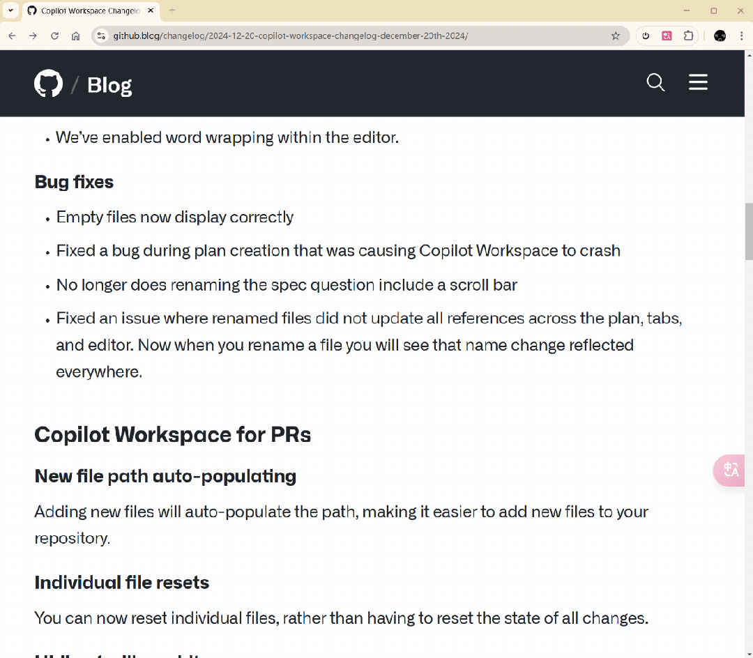The height and width of the screenshot is (658, 753).
Task: Close the Copilot Workspace Changelog tab
Action: pyautogui.click(x=151, y=10)
